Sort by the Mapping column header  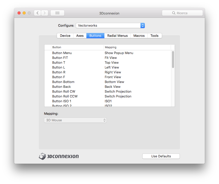[137, 47]
